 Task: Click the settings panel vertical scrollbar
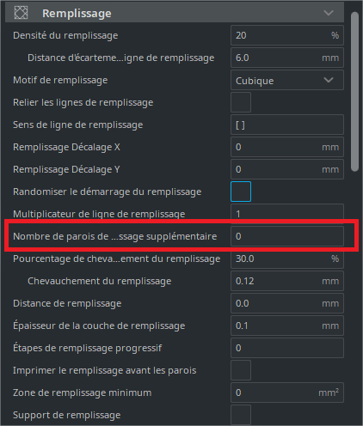pyautogui.click(x=354, y=92)
